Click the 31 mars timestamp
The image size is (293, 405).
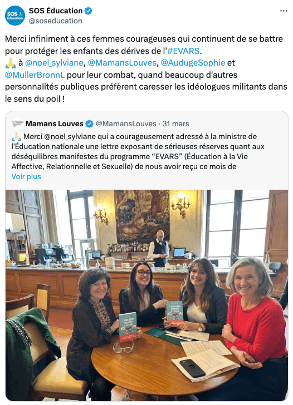click(x=175, y=124)
